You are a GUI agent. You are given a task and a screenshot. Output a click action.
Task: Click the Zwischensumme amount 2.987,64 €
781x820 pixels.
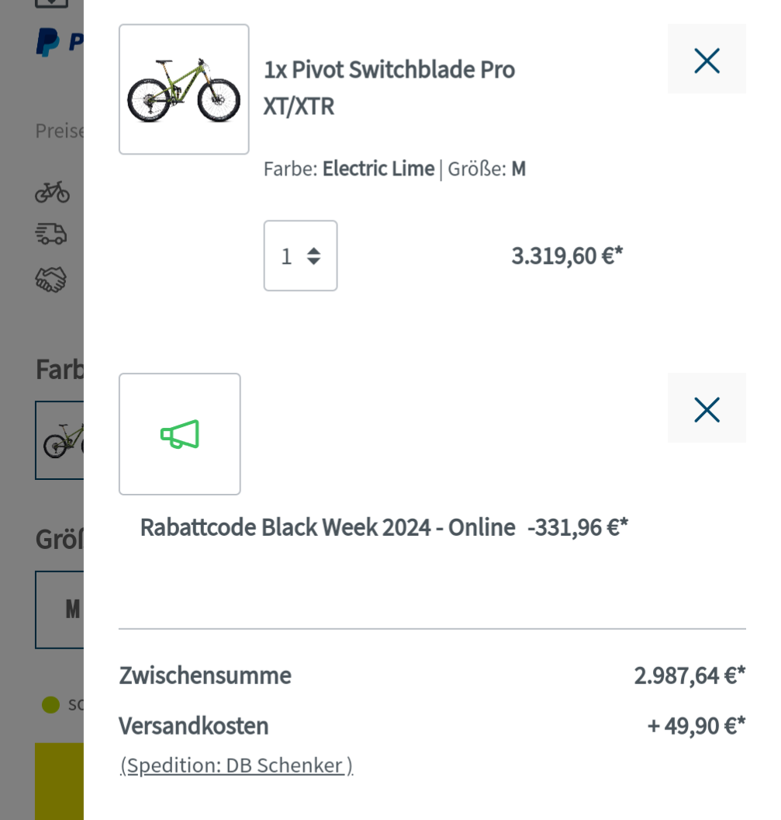click(689, 676)
